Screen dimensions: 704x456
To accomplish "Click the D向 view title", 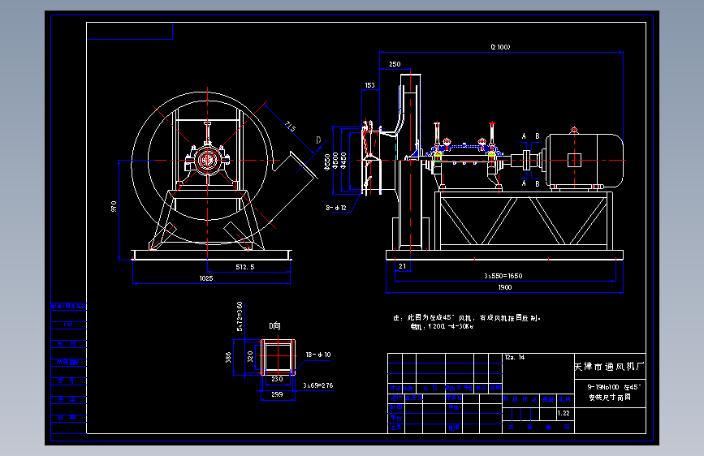I will click(274, 326).
